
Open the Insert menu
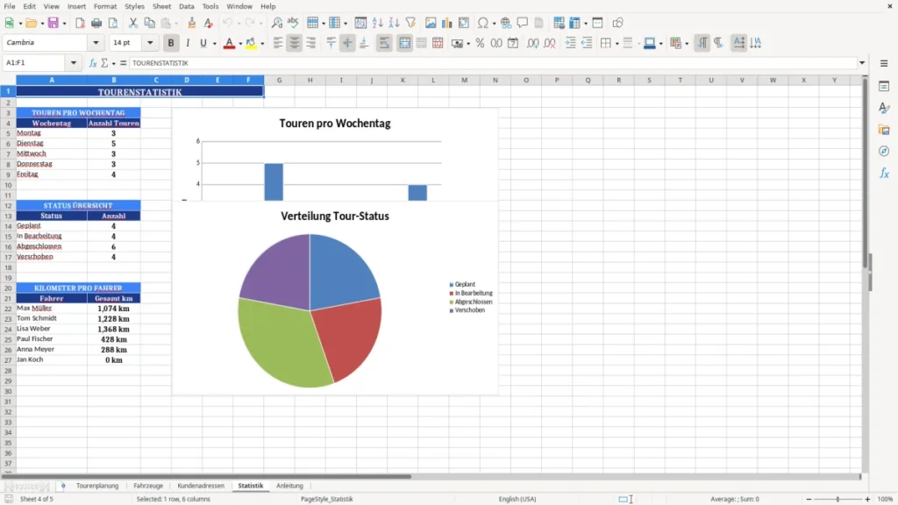tap(76, 6)
